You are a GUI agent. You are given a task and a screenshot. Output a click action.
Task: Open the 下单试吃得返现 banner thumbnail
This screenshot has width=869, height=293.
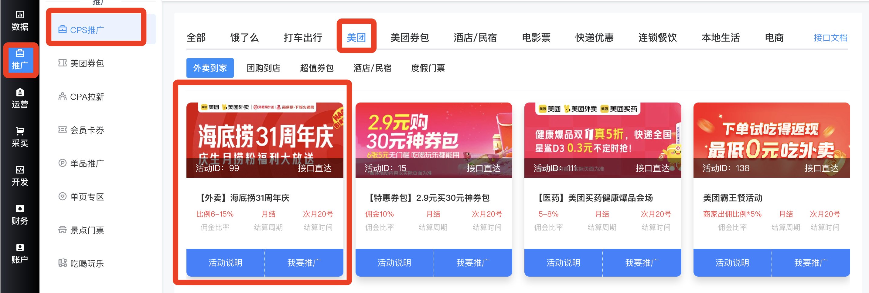point(772,140)
